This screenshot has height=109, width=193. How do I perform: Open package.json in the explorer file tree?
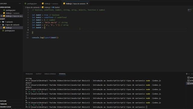tap(11, 31)
